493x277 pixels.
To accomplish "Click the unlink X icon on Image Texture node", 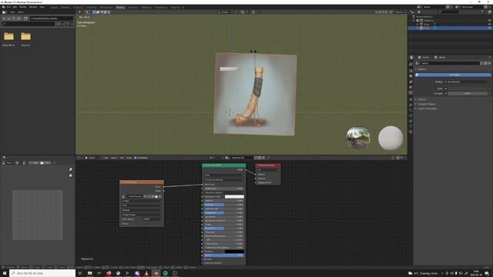I will click(x=160, y=197).
